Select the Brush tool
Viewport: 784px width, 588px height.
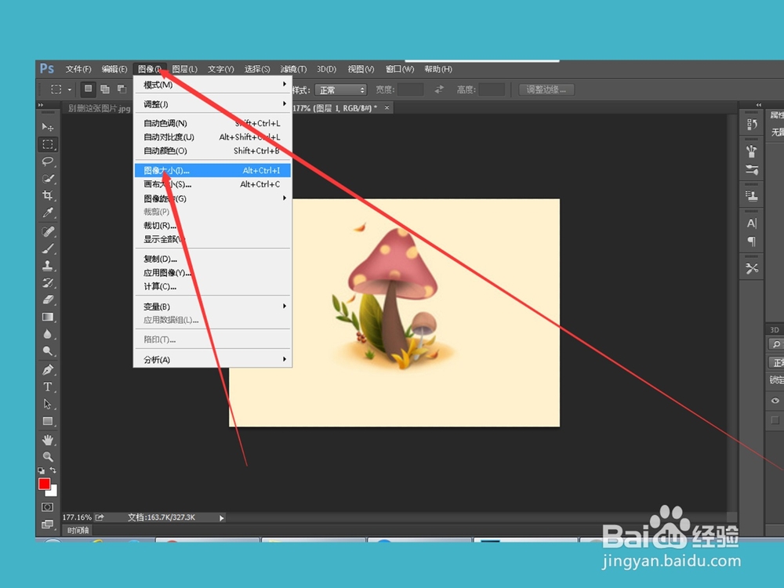pos(48,249)
